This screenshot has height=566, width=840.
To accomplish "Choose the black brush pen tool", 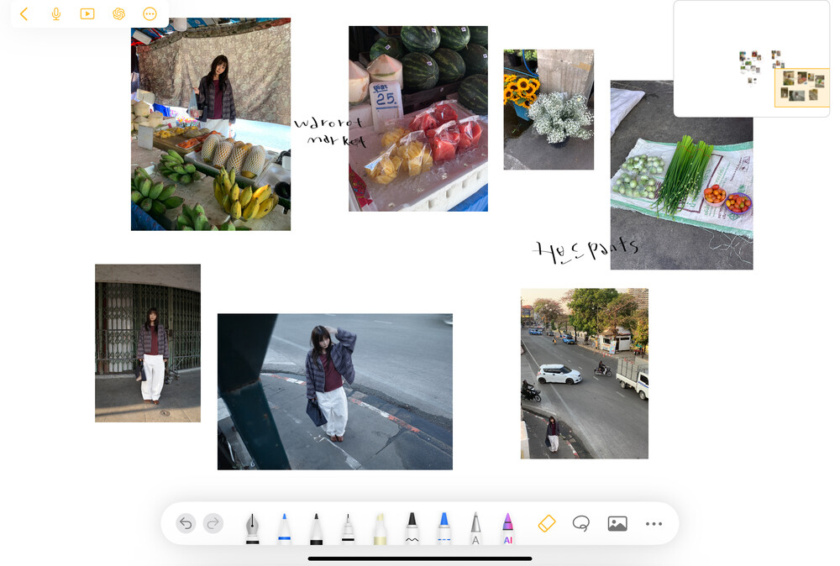I will pos(316,527).
